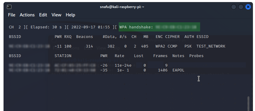
Task: Click the PWR value -26 in station row
Action: (104, 65)
